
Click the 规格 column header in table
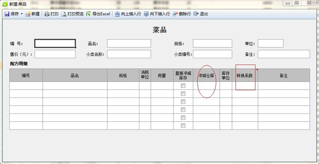pyautogui.click(x=123, y=75)
